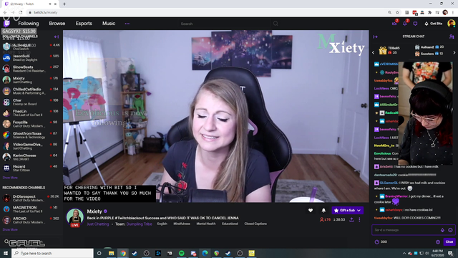Toggle the follow heart button

(311, 210)
